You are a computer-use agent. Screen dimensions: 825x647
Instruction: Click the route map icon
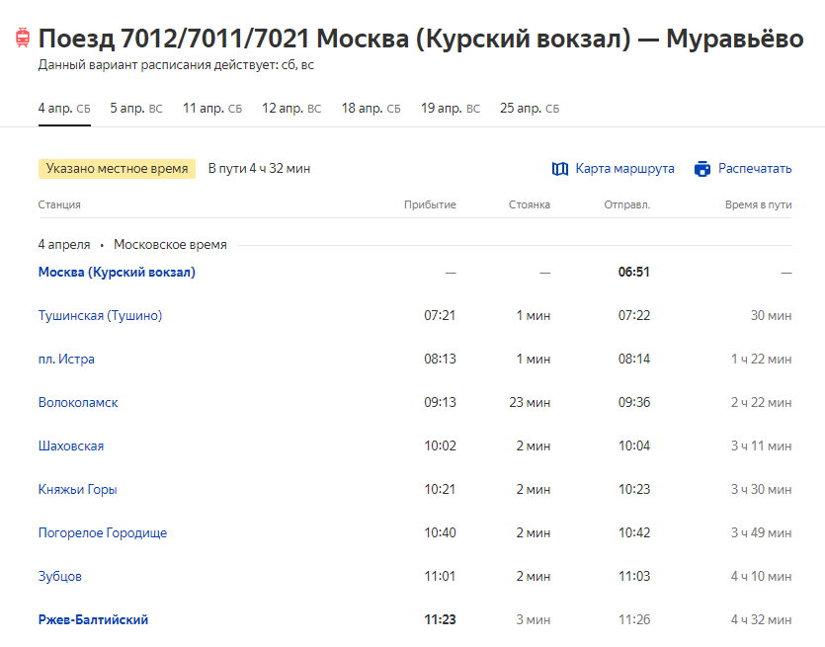pyautogui.click(x=560, y=169)
